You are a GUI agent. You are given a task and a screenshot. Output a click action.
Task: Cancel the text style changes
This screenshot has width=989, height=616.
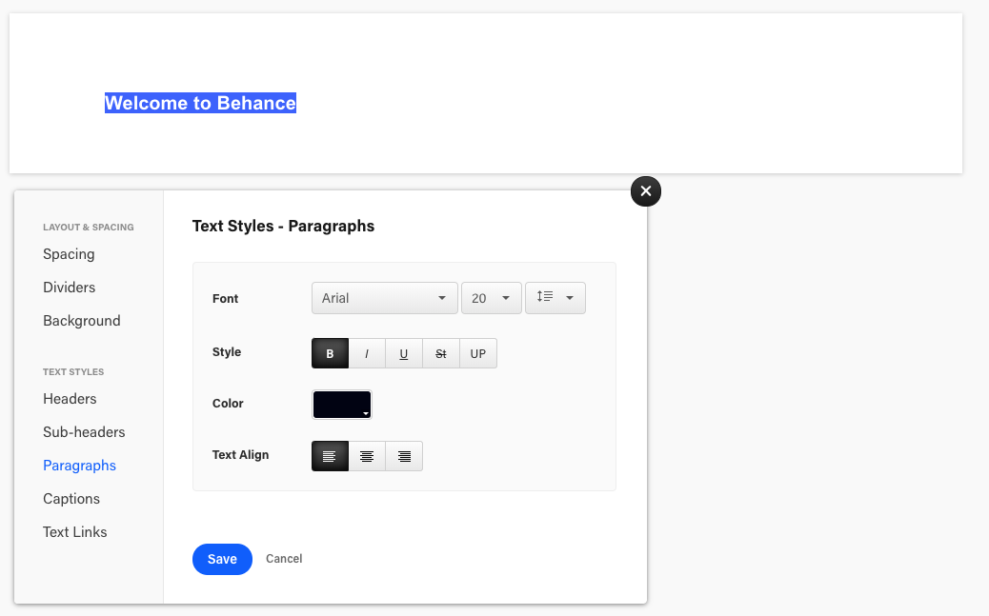[x=284, y=559]
